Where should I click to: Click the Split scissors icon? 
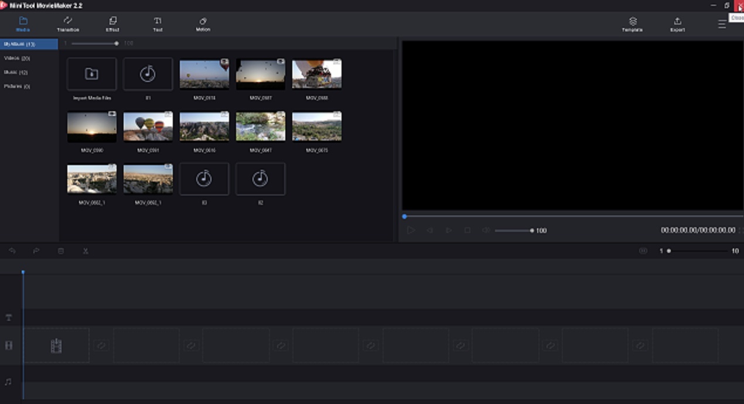[x=86, y=251]
